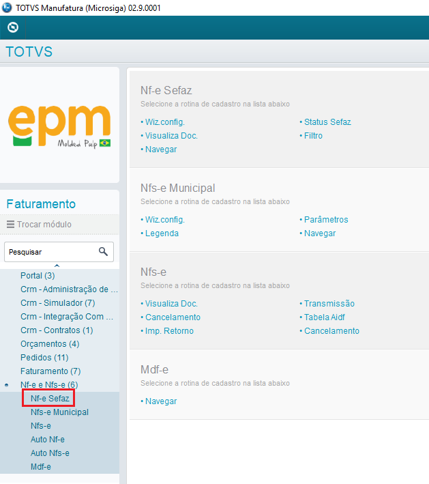Expand Orçamentos (4) menu group
The image size is (429, 484).
click(50, 344)
